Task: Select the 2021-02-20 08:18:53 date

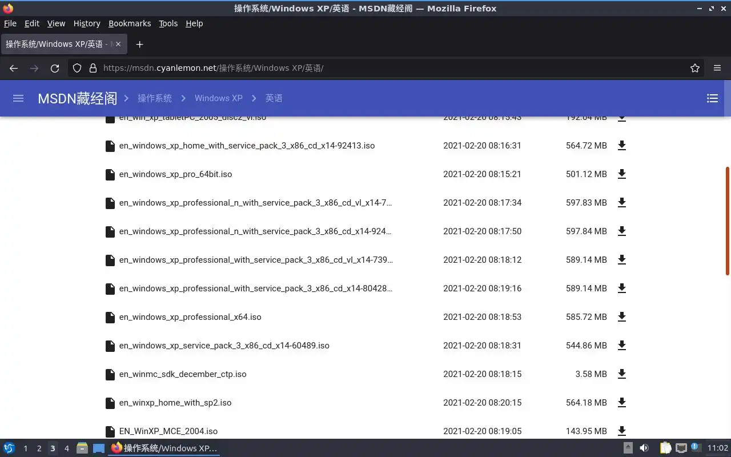Action: pyautogui.click(x=482, y=317)
